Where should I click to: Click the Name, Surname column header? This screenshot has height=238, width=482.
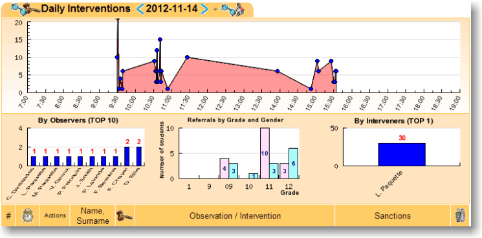click(93, 215)
